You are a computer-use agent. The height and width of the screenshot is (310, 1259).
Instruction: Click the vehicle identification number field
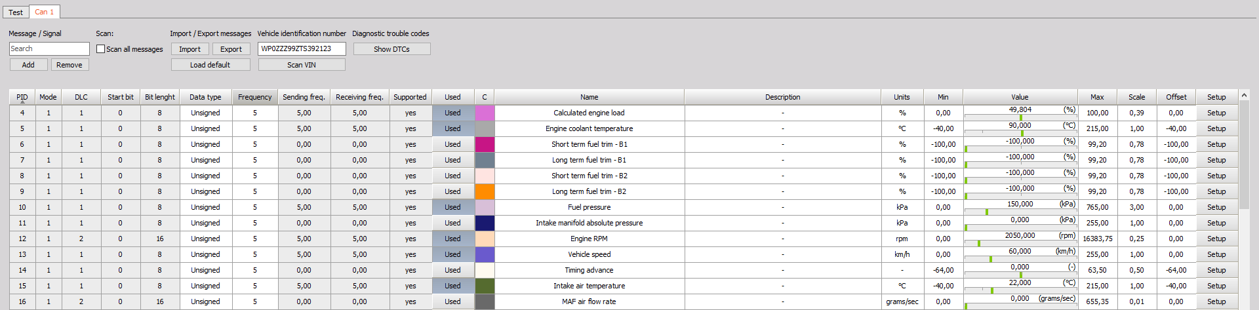click(x=302, y=48)
